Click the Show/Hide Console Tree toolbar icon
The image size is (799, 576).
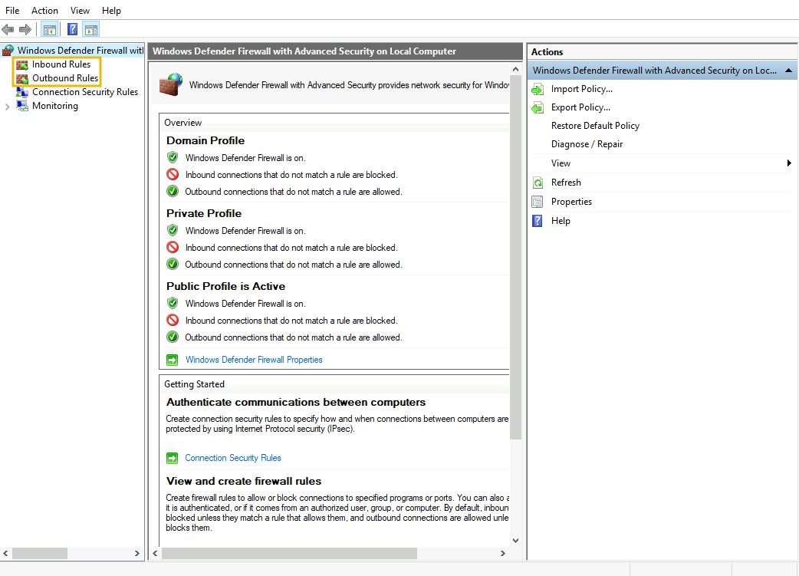49,28
